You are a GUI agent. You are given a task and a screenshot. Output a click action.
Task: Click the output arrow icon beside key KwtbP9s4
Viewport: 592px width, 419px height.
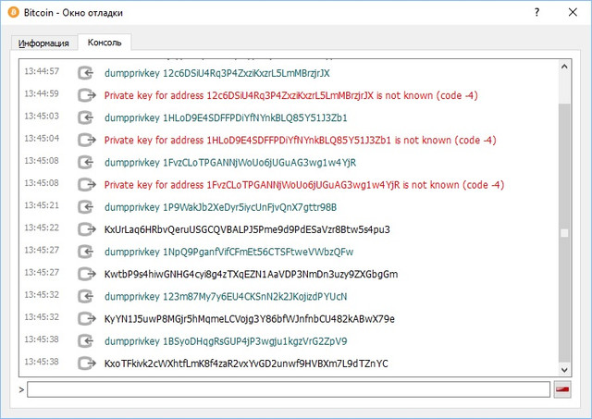pos(86,274)
